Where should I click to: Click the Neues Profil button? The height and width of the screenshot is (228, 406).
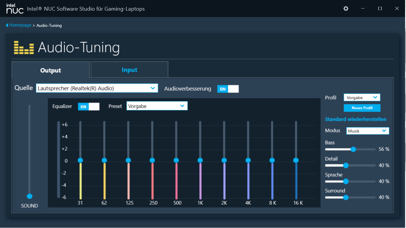point(362,108)
